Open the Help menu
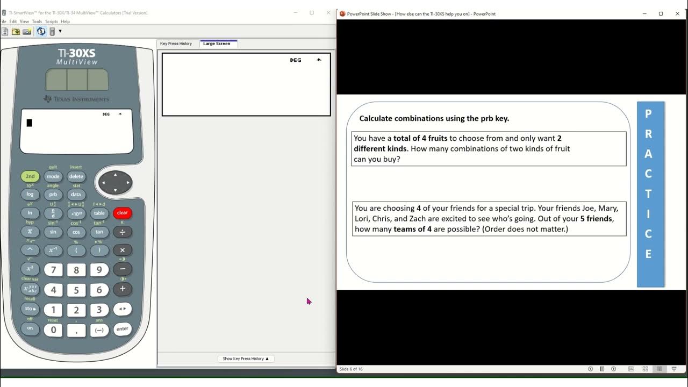 tap(65, 21)
